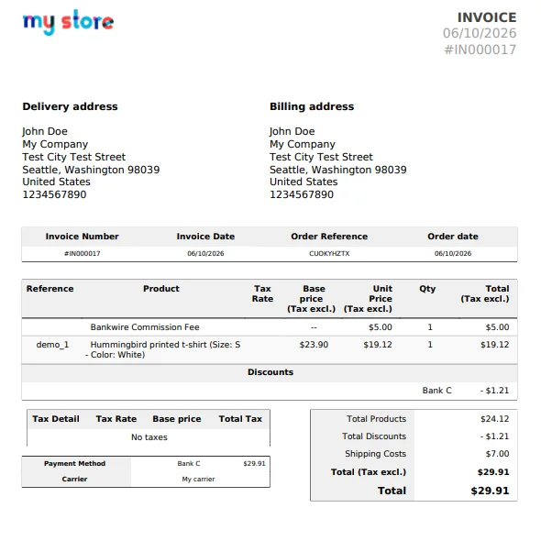Click the Carrier label
541x541 pixels.
point(74,479)
